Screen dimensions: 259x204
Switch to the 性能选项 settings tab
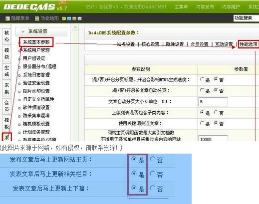[249, 44]
